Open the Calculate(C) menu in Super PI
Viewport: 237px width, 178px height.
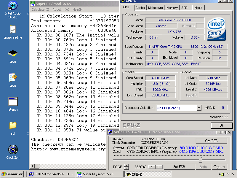(x=40, y=9)
